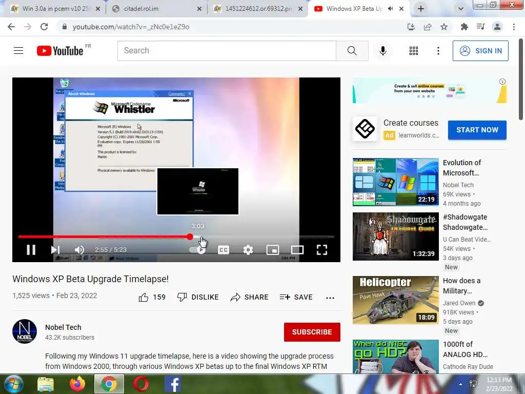Toggle closed captions with the CC button
Viewport: 525px width, 394px height.
224,250
